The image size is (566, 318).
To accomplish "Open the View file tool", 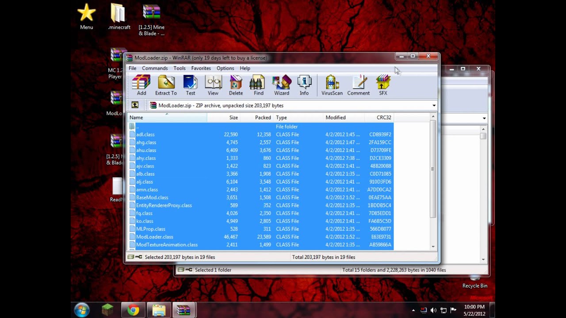I will tap(213, 85).
